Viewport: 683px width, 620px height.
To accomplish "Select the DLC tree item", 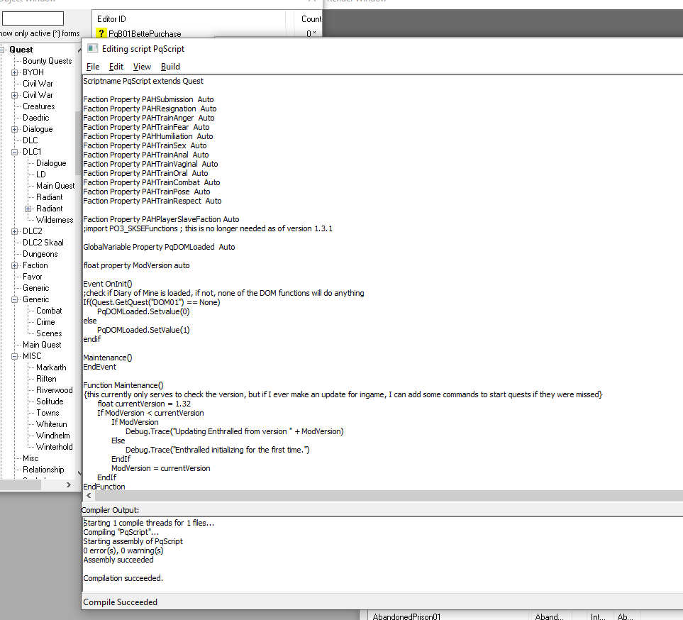I will (30, 140).
